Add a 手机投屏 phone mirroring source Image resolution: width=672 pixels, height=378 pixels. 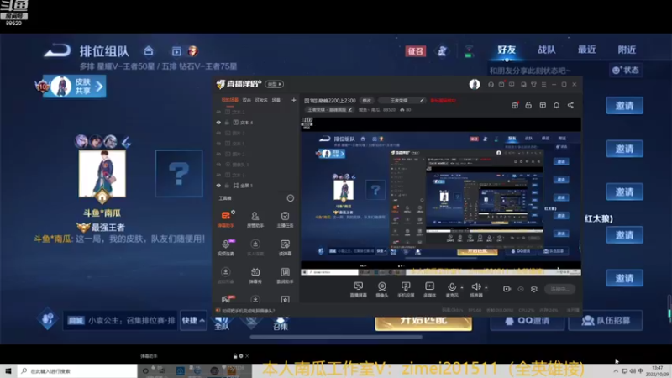[x=406, y=289]
